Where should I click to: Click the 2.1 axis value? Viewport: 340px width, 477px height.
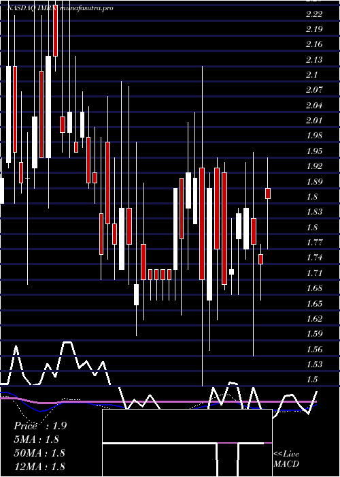(x=311, y=75)
